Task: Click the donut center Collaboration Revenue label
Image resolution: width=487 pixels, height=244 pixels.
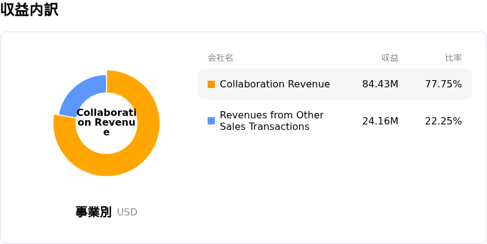Action: [107, 123]
